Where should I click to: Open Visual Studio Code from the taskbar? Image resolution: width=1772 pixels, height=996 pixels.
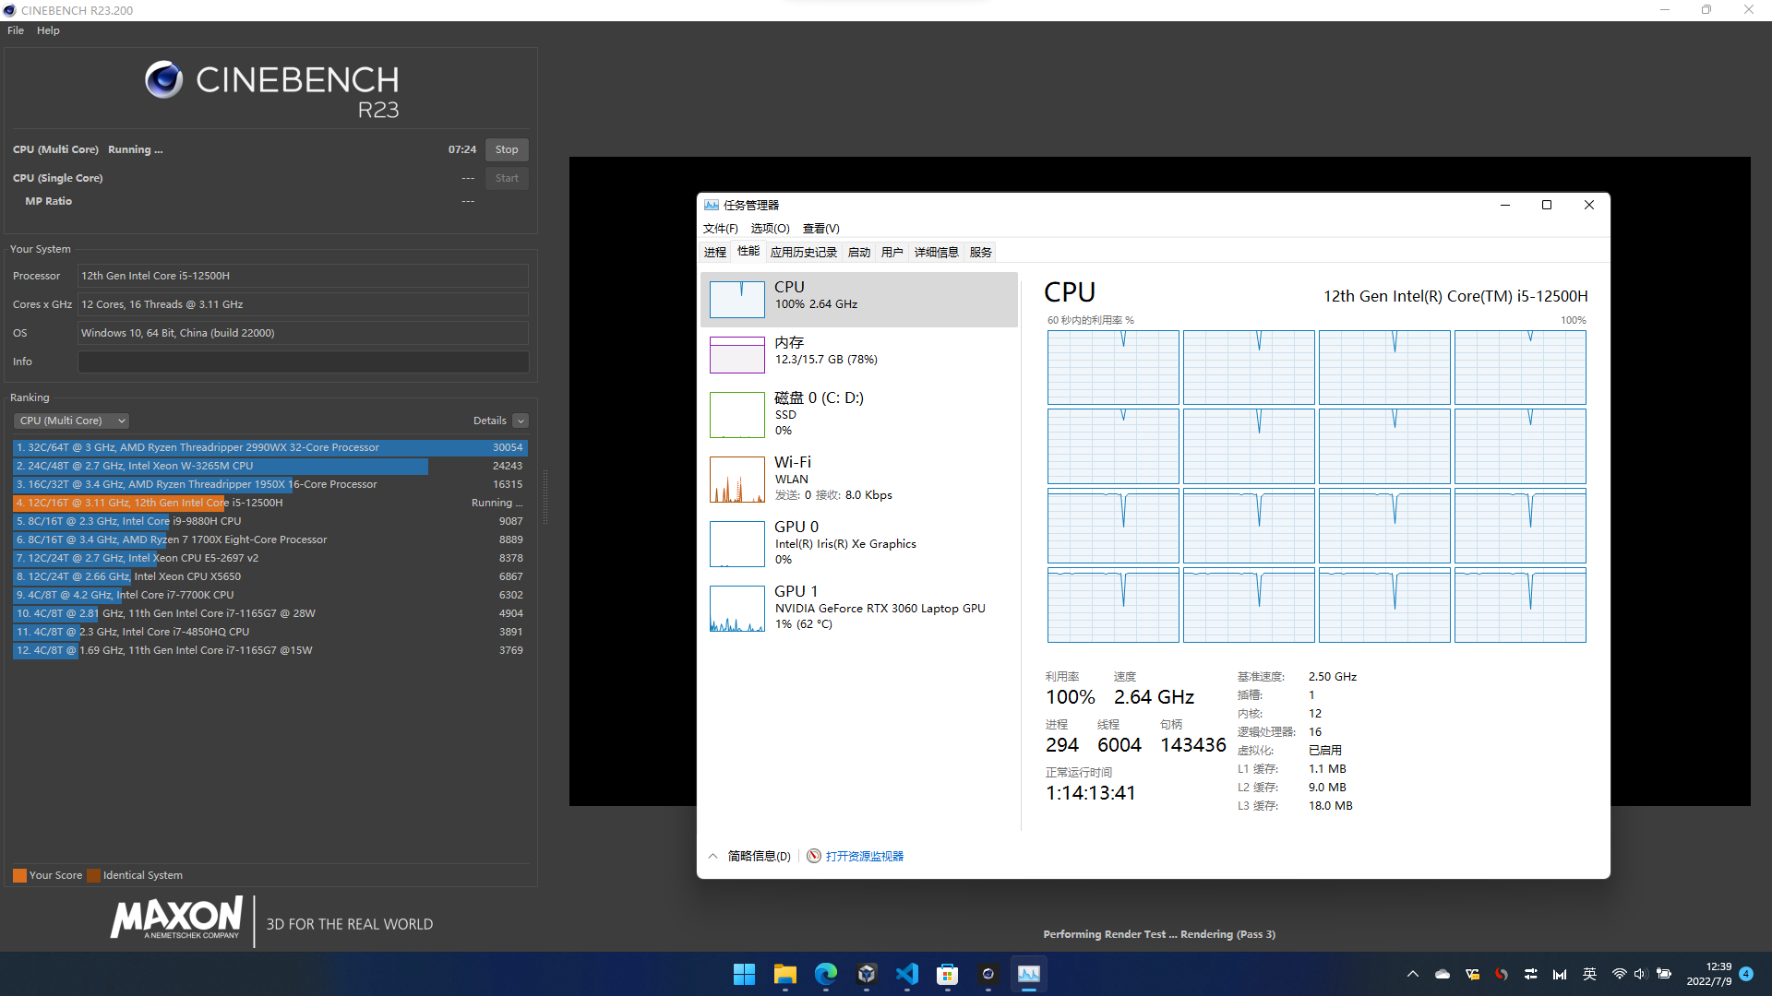pyautogui.click(x=906, y=974)
